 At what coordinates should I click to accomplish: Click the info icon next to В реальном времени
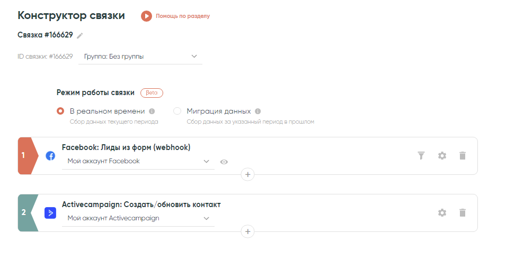152,111
